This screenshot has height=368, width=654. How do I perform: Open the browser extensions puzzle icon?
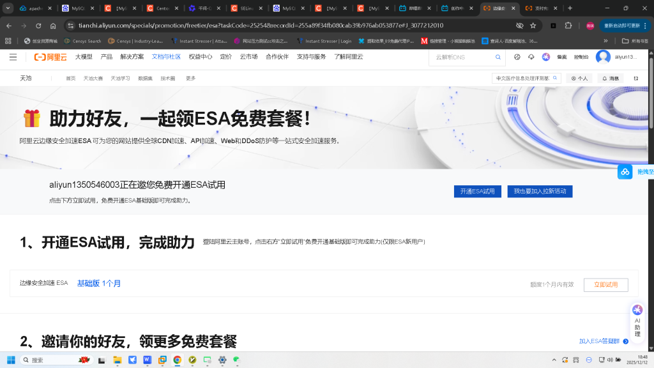tap(568, 25)
